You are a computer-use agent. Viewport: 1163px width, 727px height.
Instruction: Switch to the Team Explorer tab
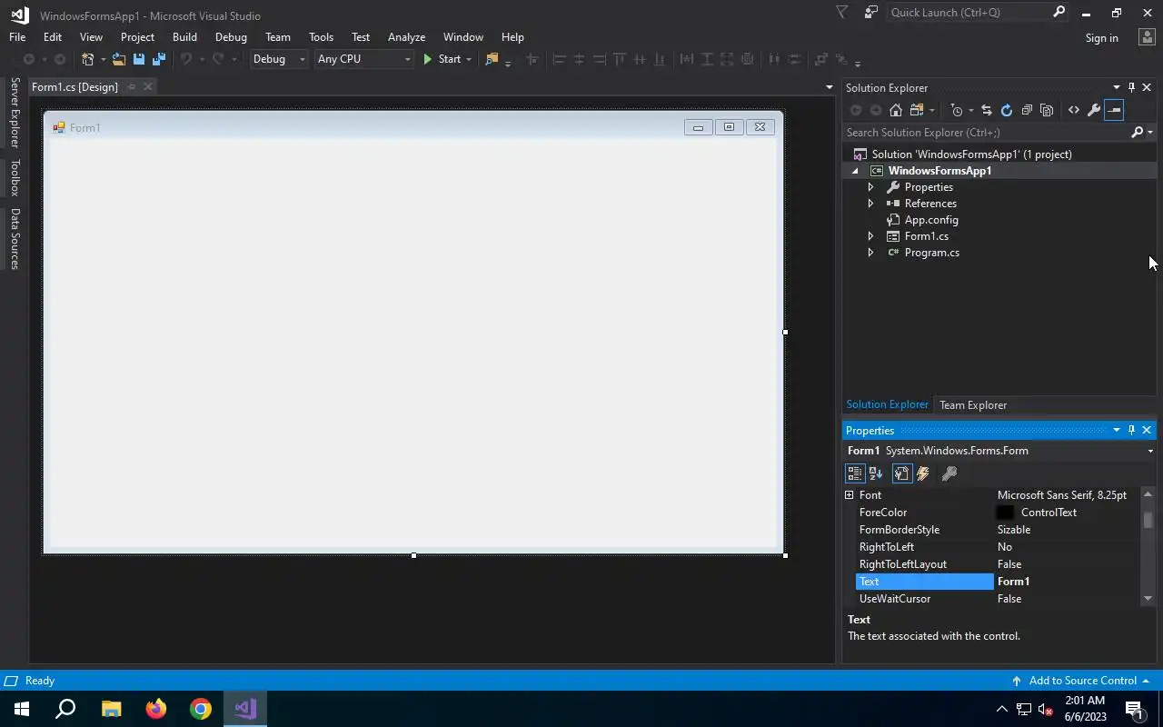pyautogui.click(x=972, y=405)
